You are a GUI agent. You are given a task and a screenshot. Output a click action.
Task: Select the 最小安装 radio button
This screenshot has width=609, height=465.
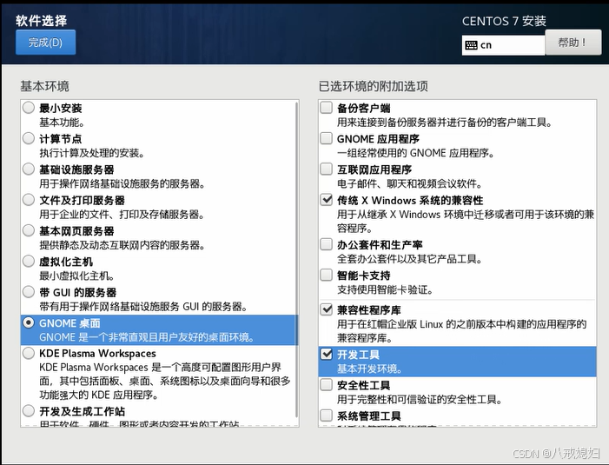click(29, 108)
